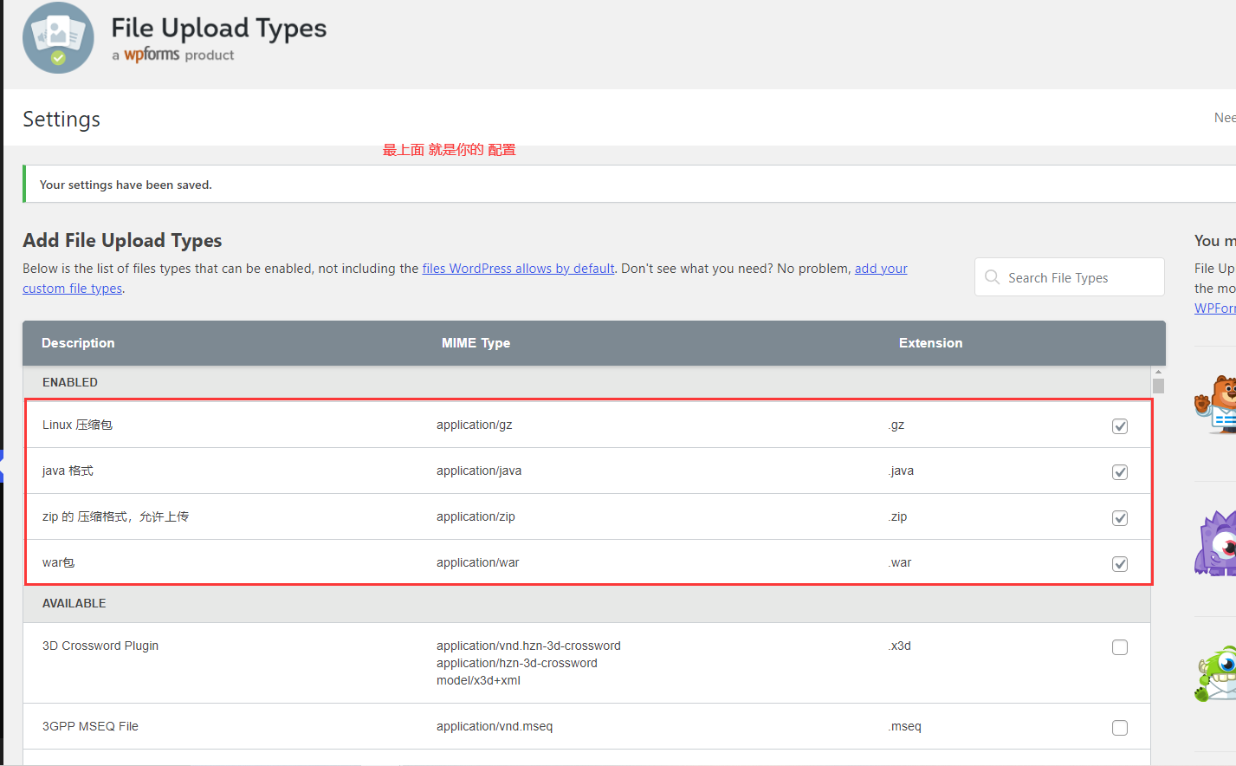
Task: Open the 'files WordPress allows by default' link
Action: [518, 269]
